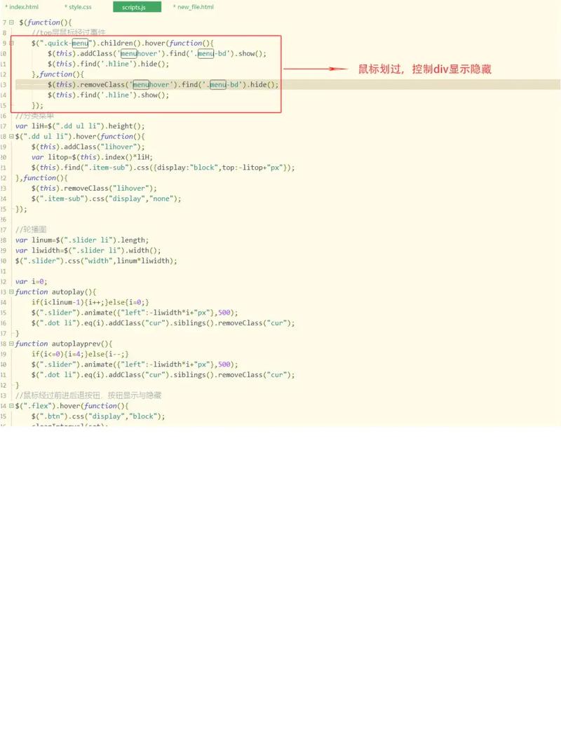
Task: Collapse the autoplayprev function at line 38
Action: (11, 344)
